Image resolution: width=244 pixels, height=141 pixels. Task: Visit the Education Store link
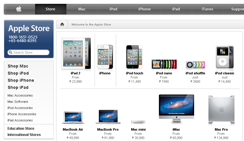pos(21,129)
